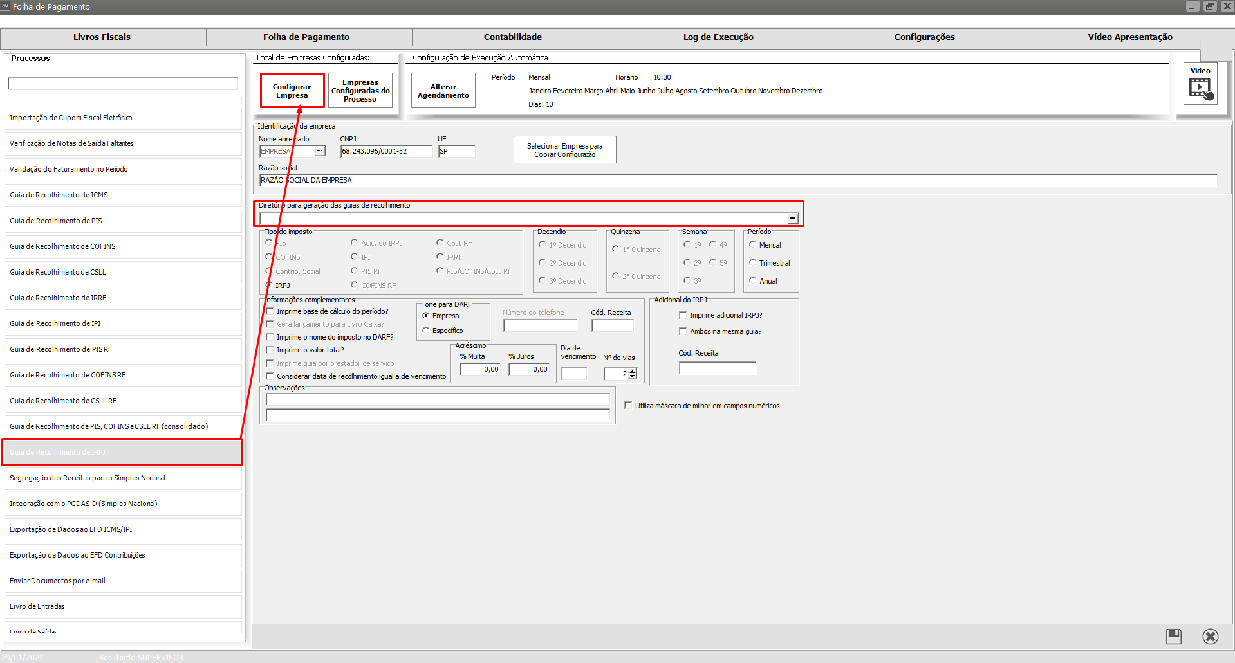Viewport: 1235px width, 663px height.
Task: Select Verificação de Notas de Saída Faltantes
Action: tap(123, 143)
